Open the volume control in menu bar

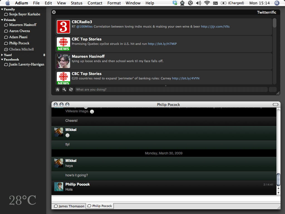click(198, 3)
